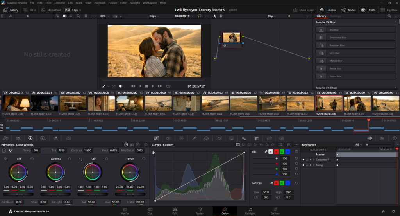Toggle Soft Clip red channel
400x216 pixels.
coord(276,183)
